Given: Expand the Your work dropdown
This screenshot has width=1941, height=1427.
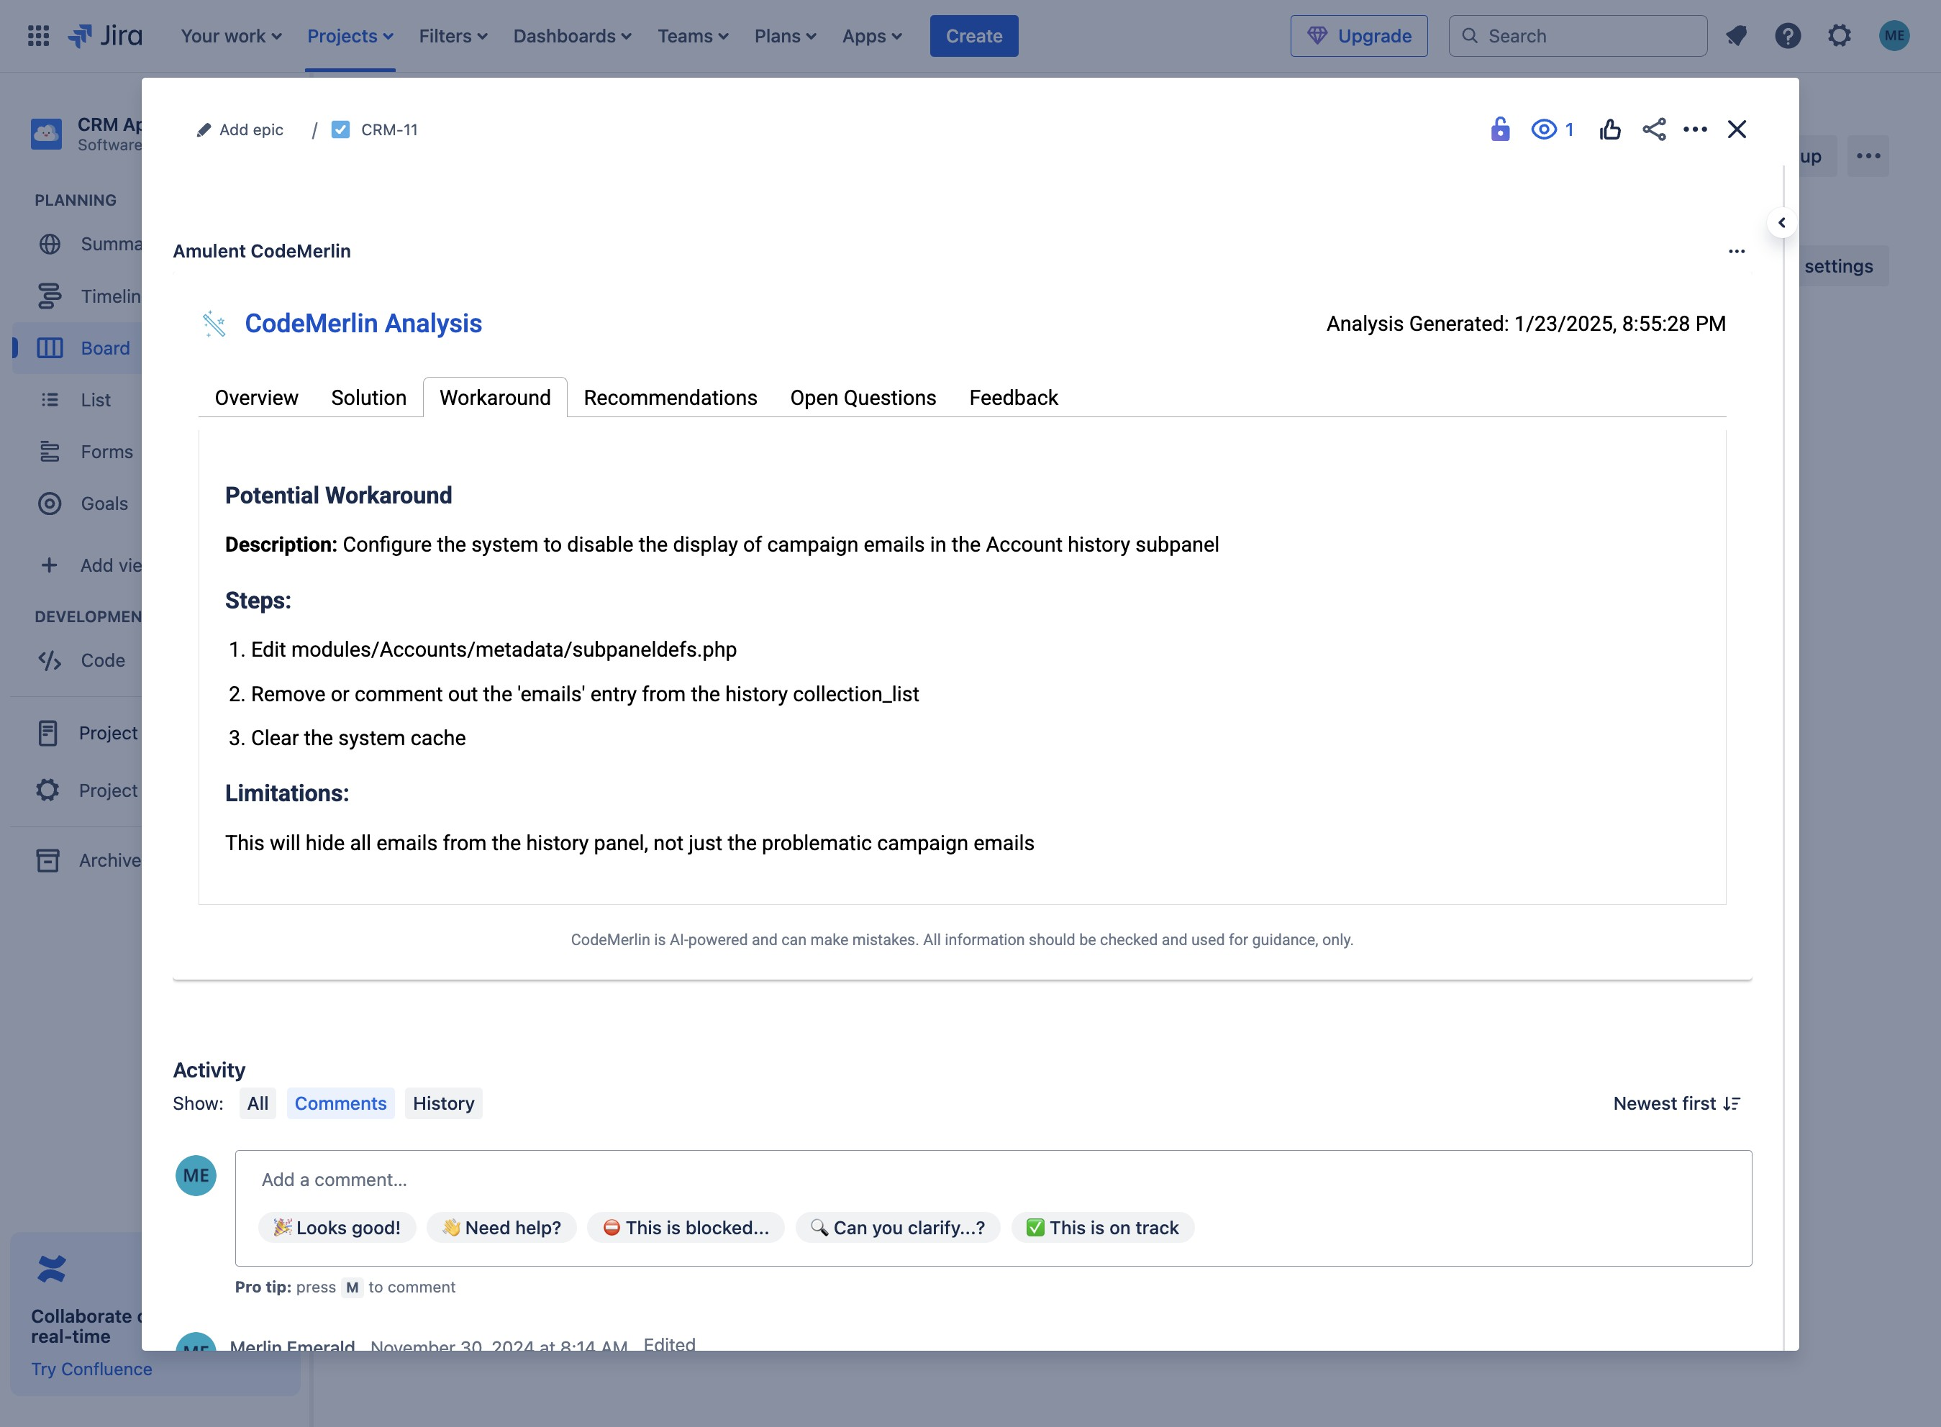Looking at the screenshot, I should click(232, 36).
